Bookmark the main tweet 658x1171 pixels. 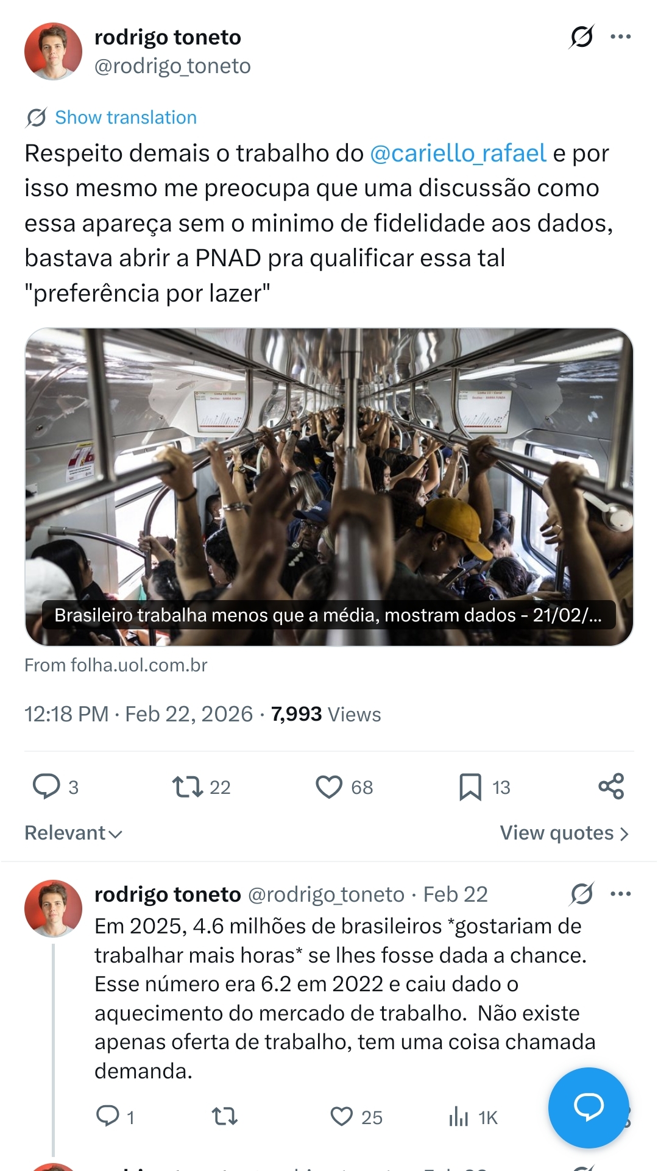click(x=470, y=787)
